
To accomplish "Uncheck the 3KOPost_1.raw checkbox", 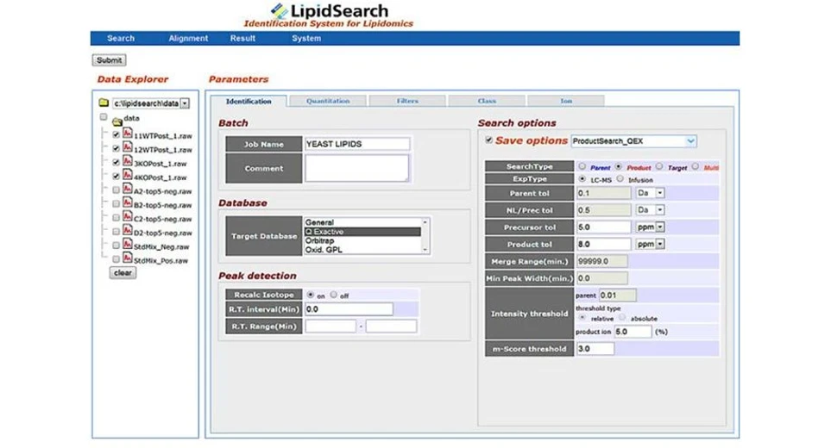I will pos(116,162).
